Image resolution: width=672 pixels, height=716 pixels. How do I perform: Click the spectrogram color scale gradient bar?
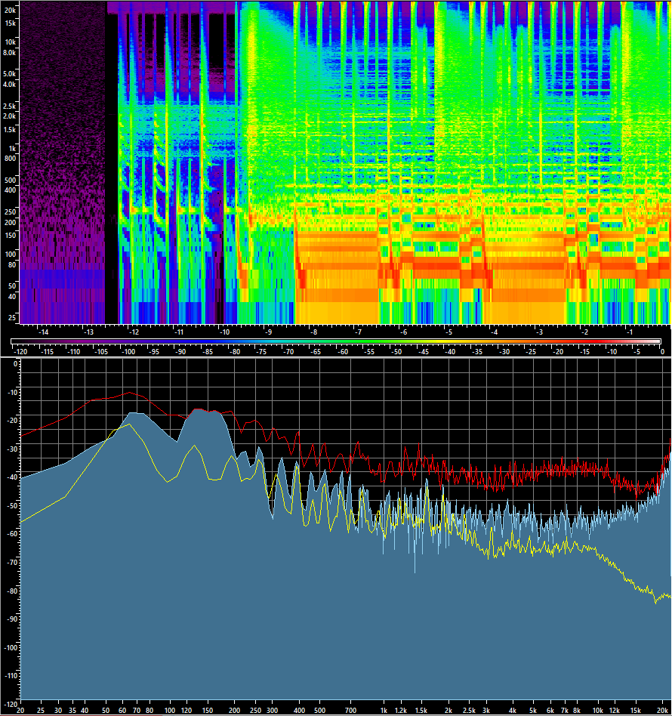pyautogui.click(x=335, y=341)
